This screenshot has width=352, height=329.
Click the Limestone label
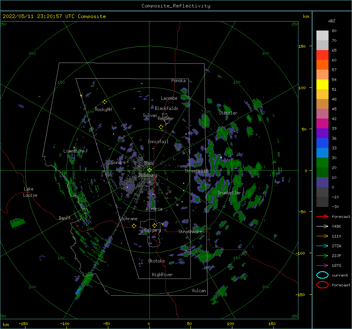pos(74,151)
